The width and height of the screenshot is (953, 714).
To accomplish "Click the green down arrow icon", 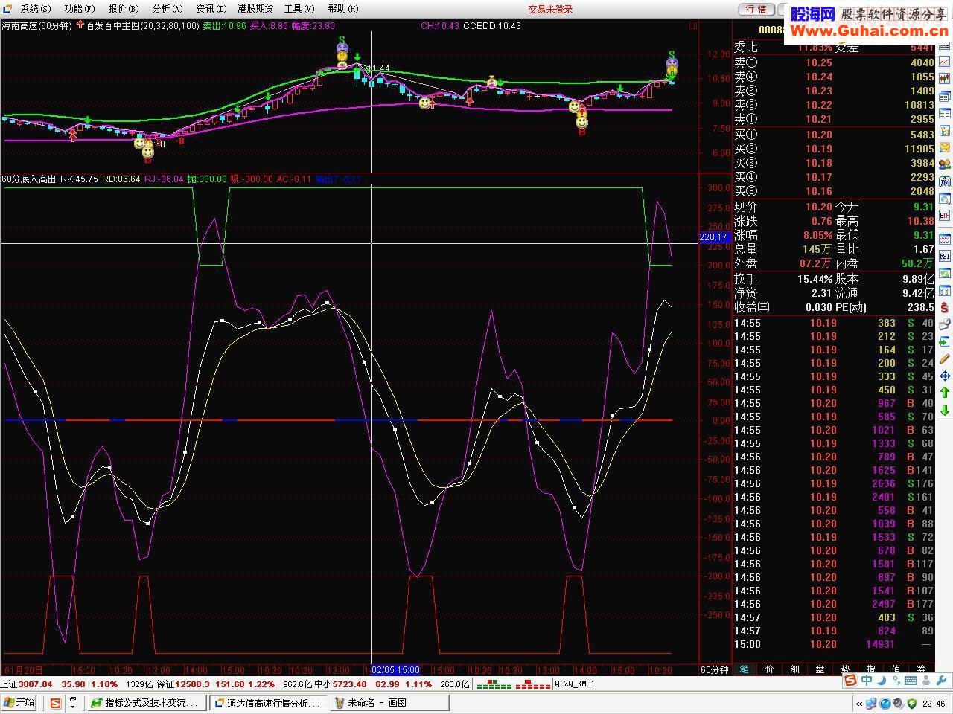I will 944,410.
